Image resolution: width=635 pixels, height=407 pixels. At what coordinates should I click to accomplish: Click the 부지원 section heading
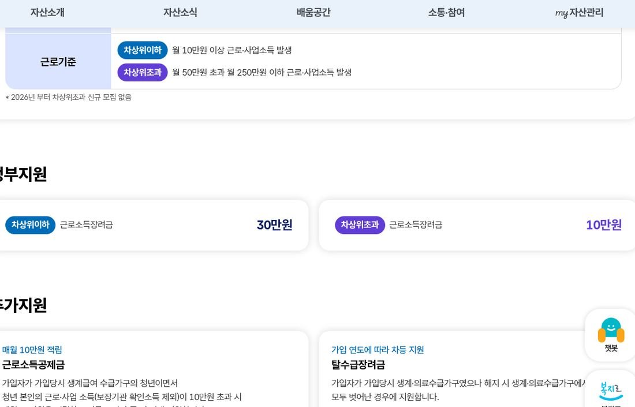coord(23,174)
